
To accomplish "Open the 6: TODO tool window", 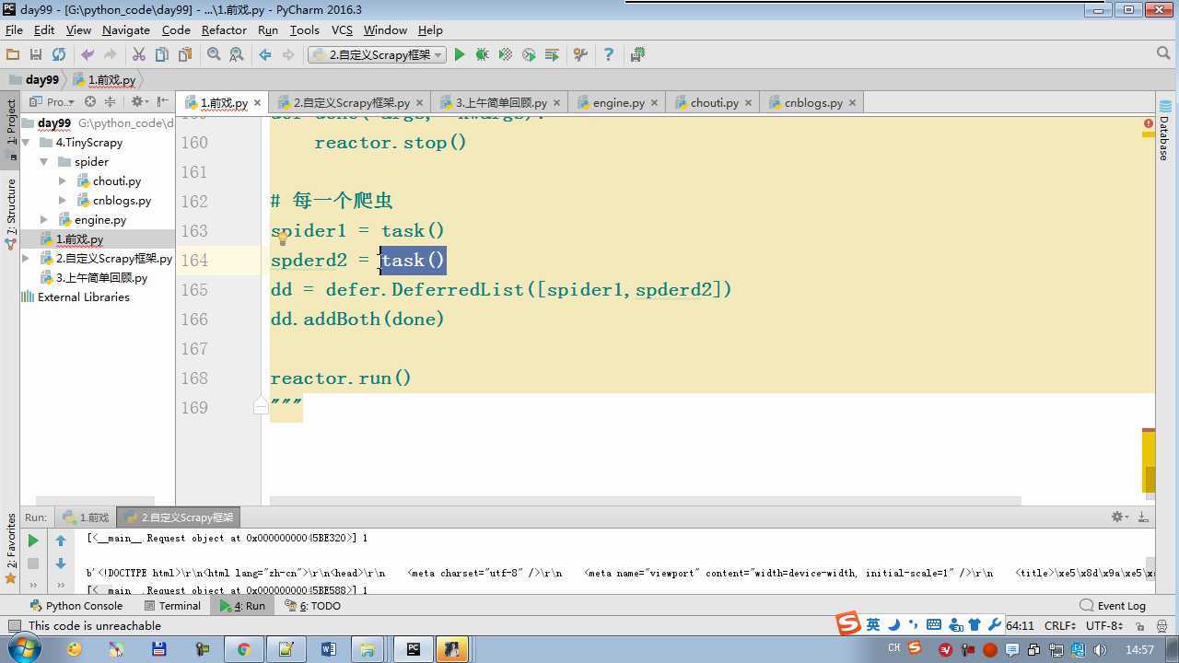I will click(312, 606).
